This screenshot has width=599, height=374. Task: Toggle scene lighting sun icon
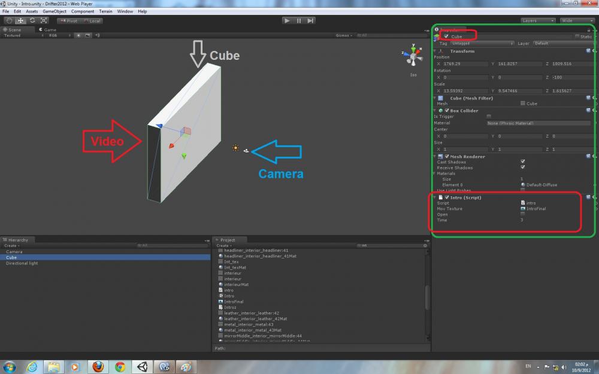tap(78, 35)
